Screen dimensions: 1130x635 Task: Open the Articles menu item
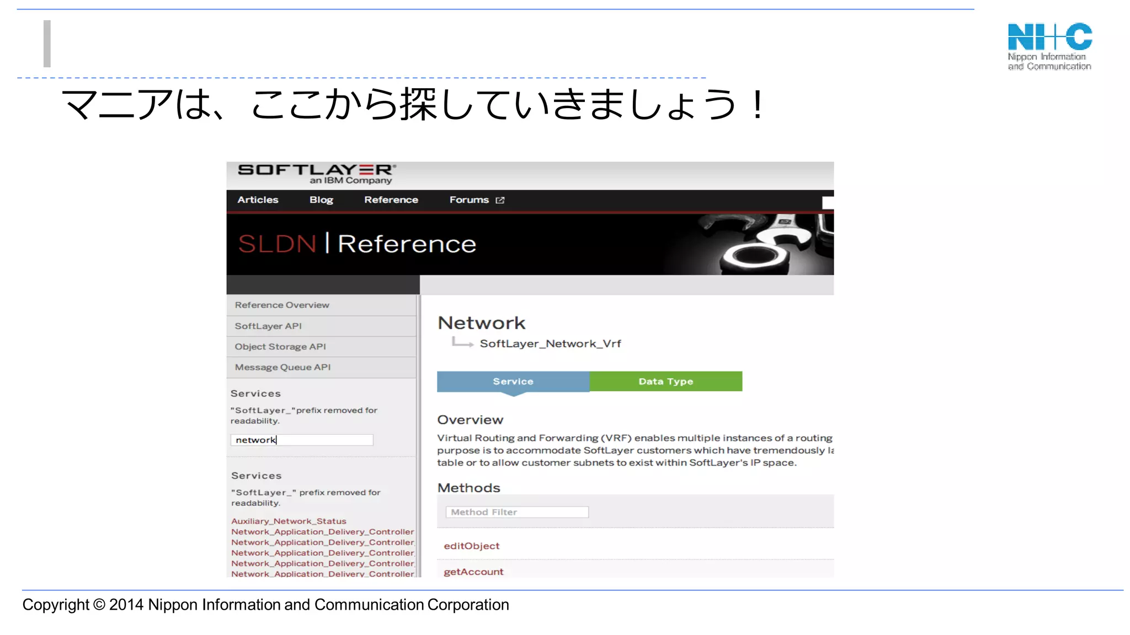click(258, 200)
